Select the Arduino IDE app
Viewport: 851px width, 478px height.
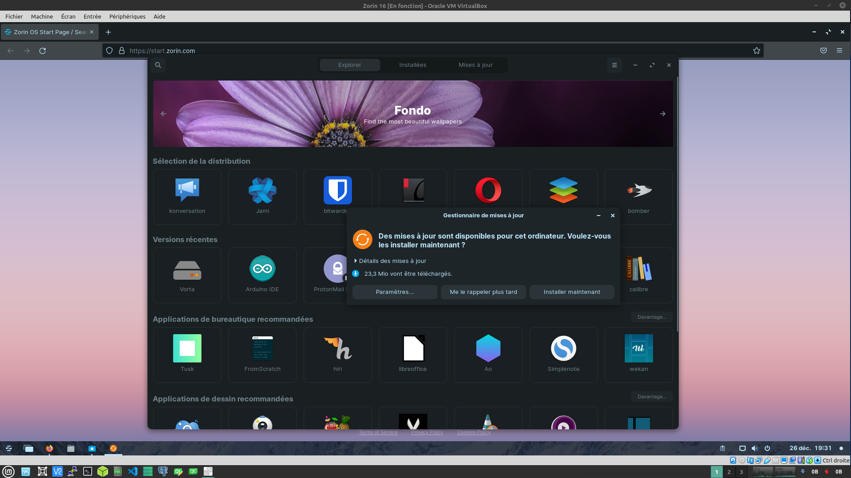click(x=262, y=275)
